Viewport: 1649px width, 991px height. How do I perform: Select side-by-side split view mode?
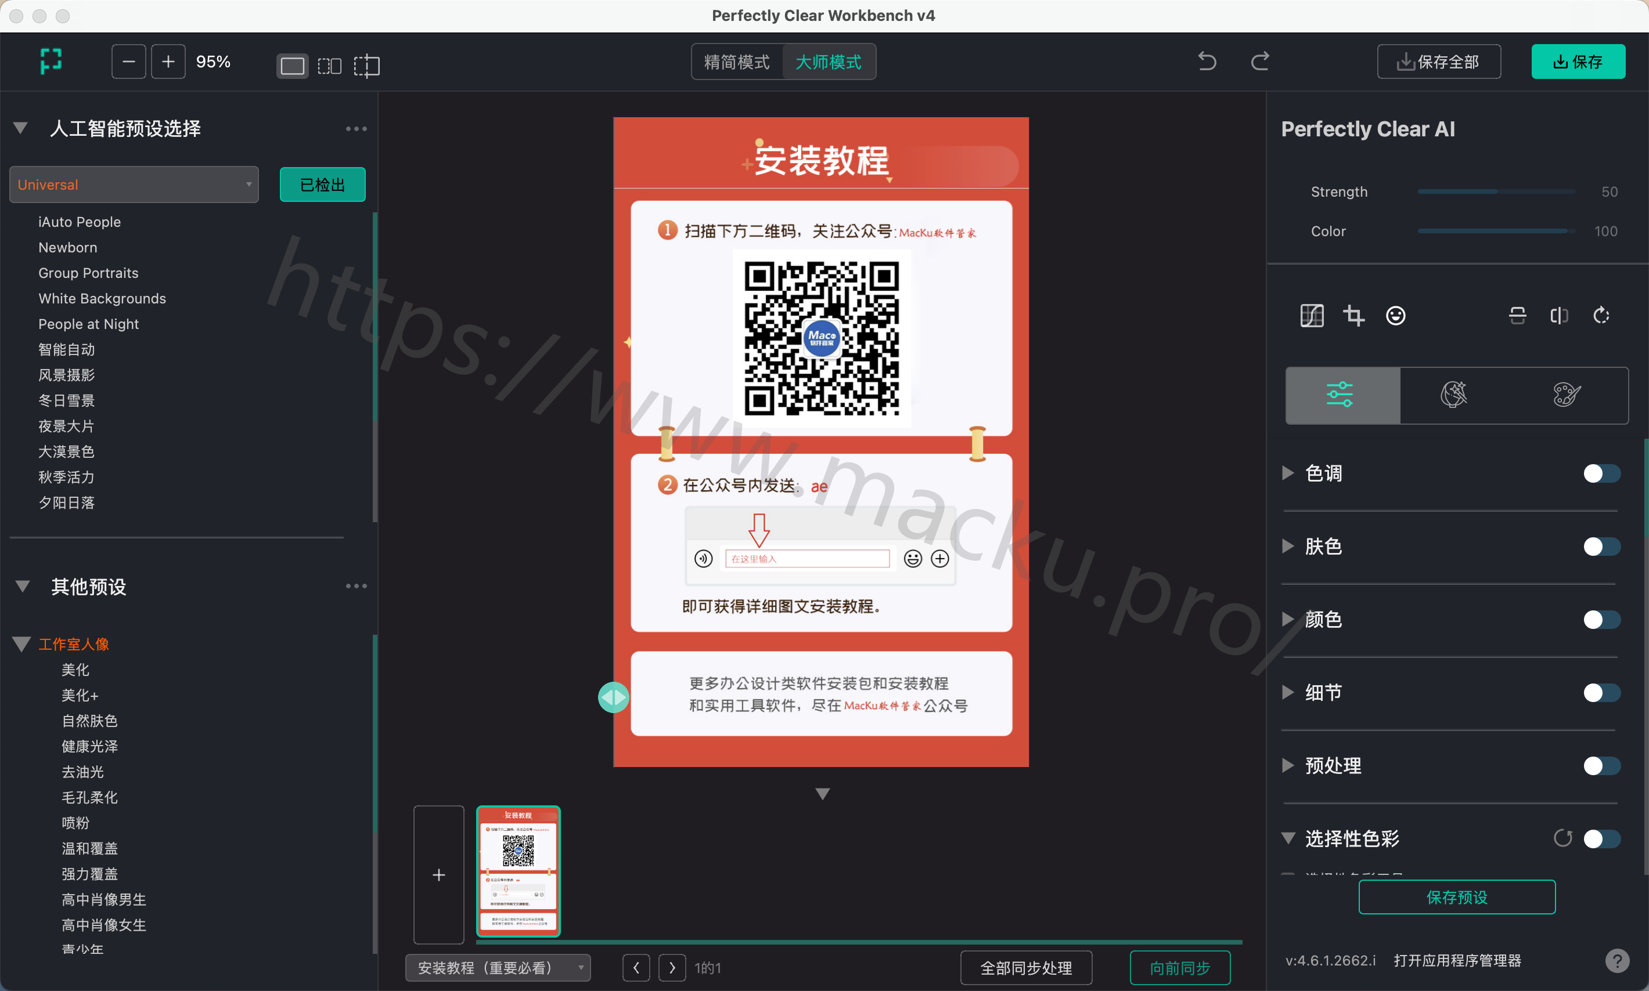pos(329,66)
